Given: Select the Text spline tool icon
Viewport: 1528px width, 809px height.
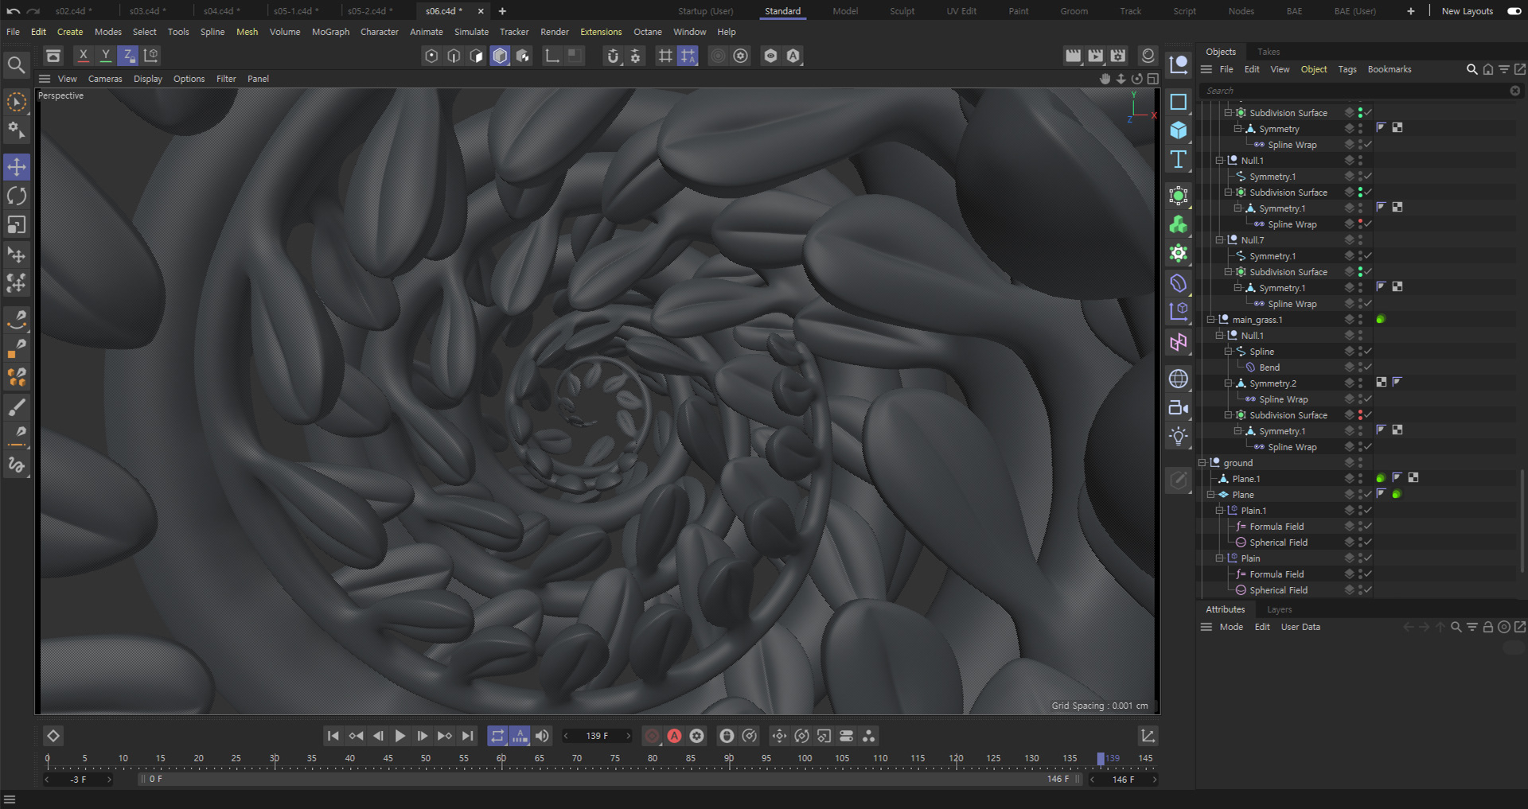Looking at the screenshot, I should [1179, 159].
